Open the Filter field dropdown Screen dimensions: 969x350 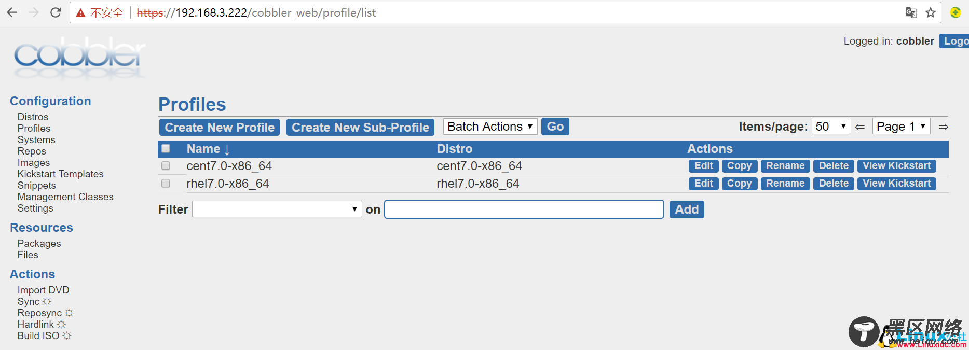pos(277,209)
